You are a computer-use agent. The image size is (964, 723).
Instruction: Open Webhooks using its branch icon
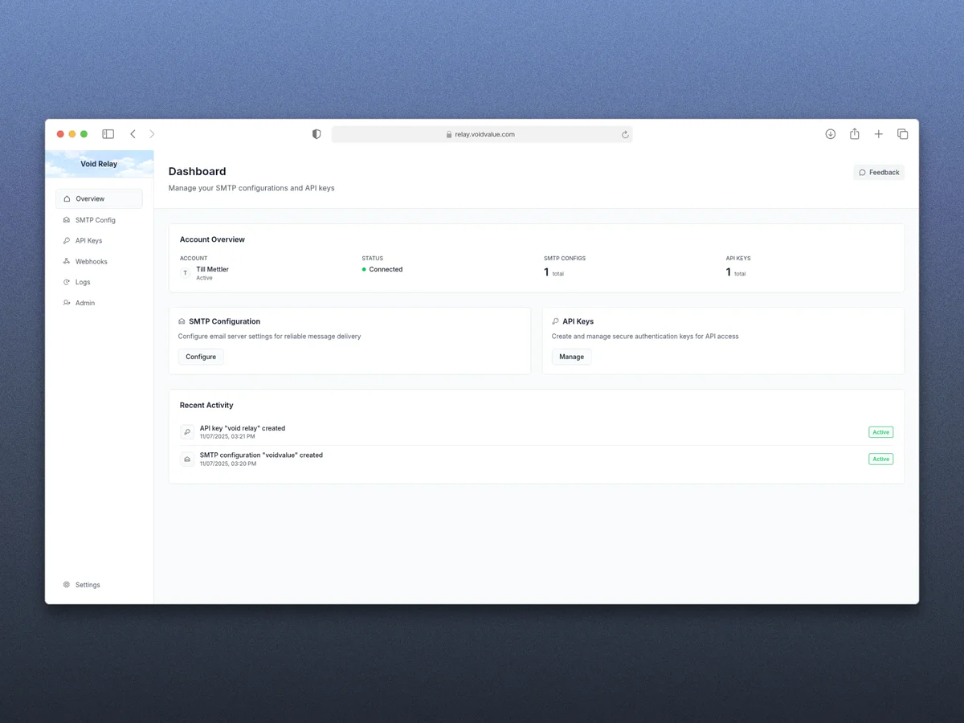67,261
